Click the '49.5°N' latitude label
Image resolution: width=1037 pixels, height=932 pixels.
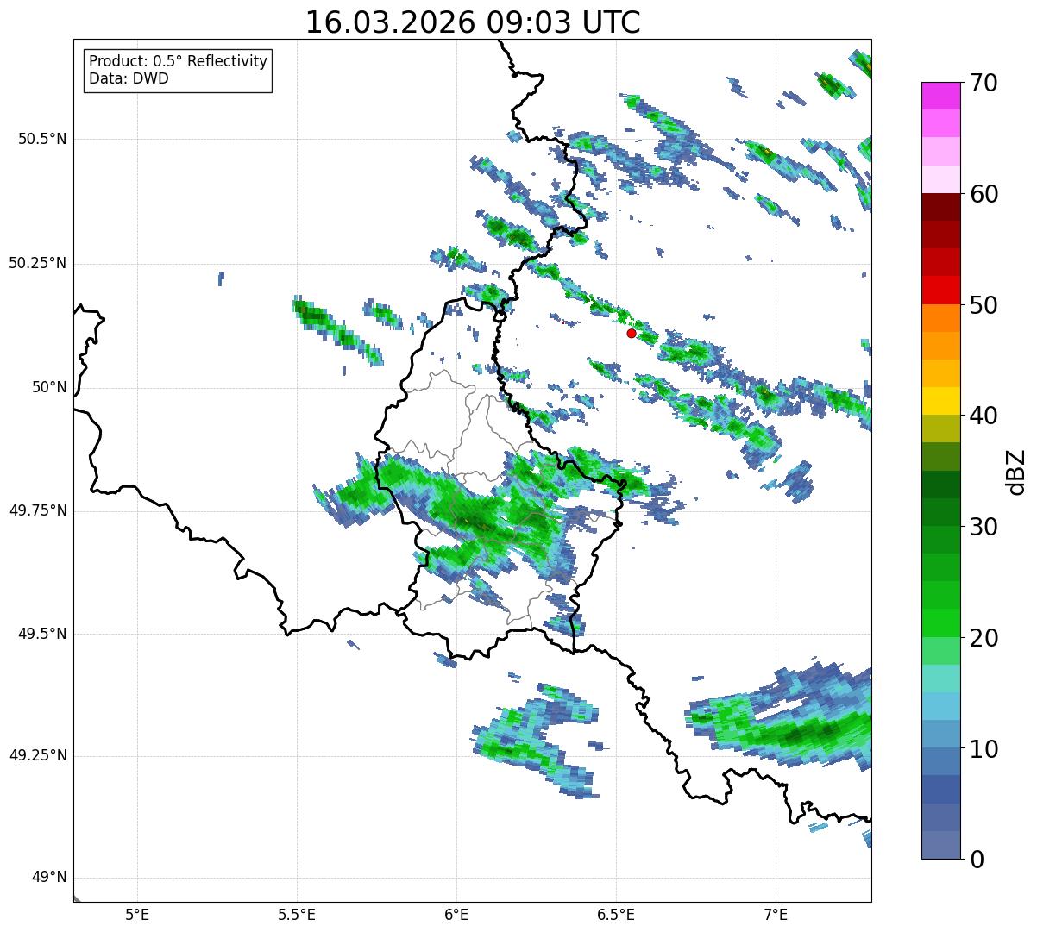[x=42, y=634]
